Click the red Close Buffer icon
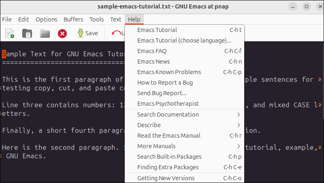Screen dimensions: 324x183 click(x=62, y=33)
